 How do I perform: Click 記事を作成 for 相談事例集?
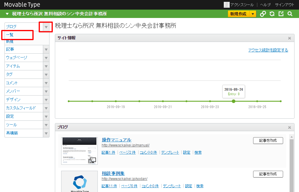click(x=268, y=174)
